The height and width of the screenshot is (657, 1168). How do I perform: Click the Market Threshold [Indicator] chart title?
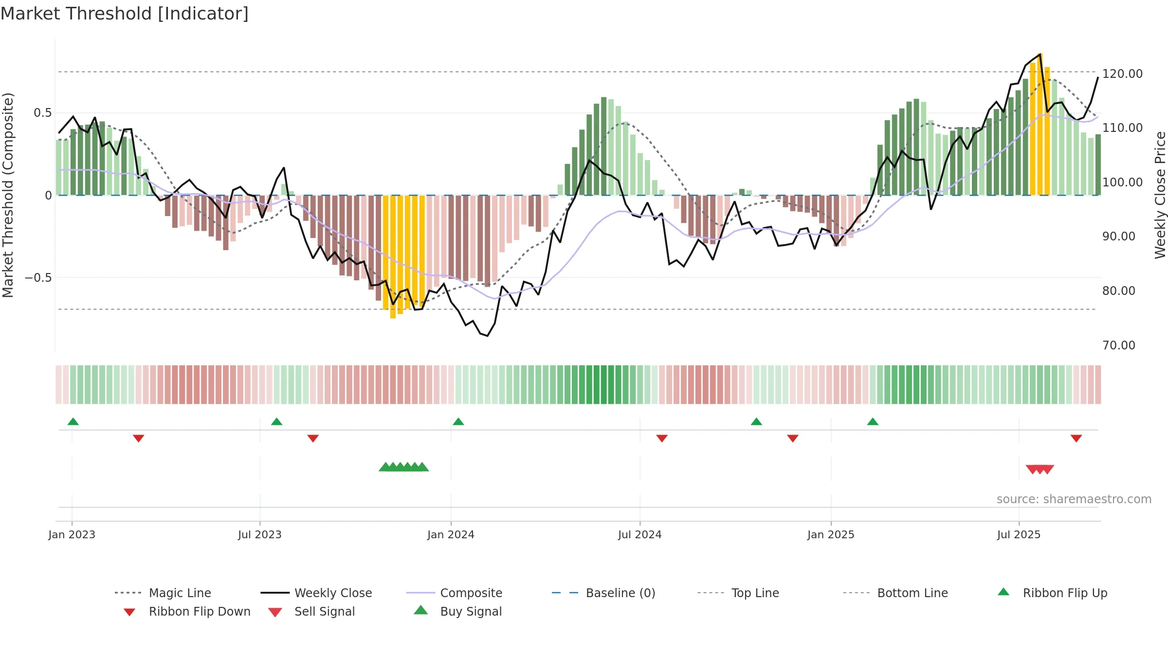pyautogui.click(x=125, y=14)
